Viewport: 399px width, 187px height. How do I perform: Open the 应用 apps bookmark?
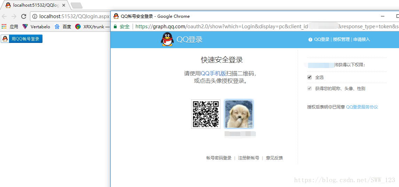(10, 27)
